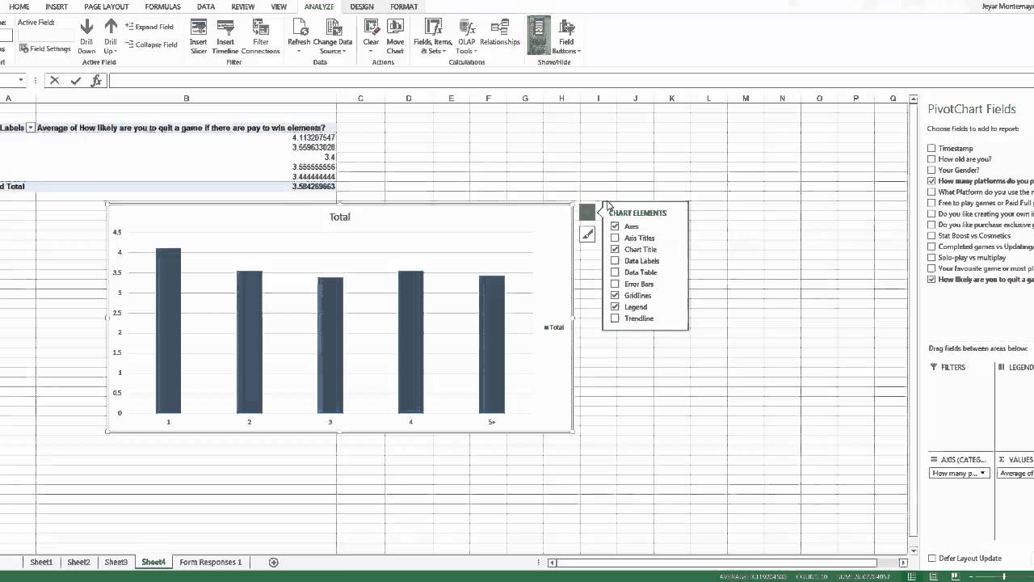Open Fields, Items, & Sets

433,36
